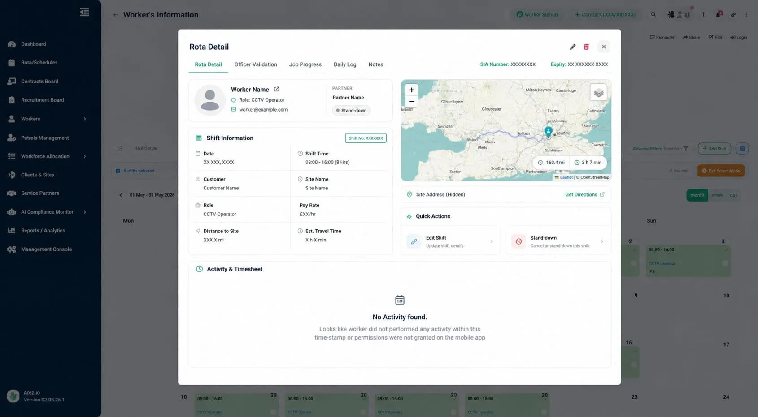
Task: Click Worker Signup button
Action: (537, 14)
